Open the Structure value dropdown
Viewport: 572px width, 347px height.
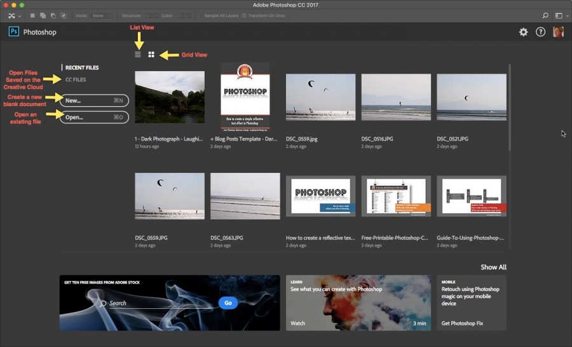click(152, 16)
